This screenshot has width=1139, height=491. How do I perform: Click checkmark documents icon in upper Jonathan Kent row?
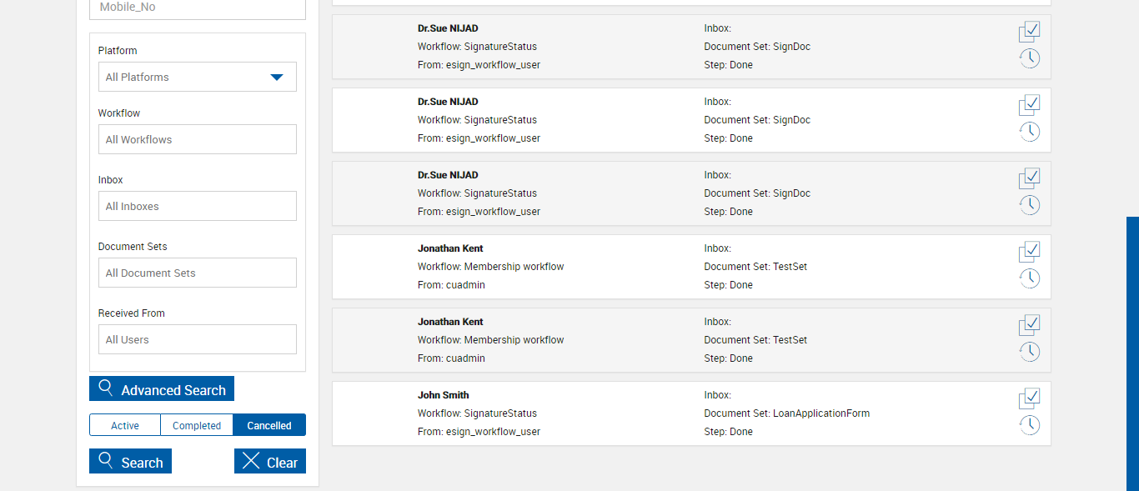click(1030, 251)
